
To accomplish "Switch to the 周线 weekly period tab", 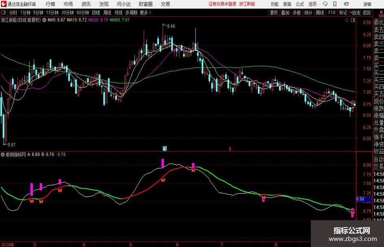I will (107, 13).
